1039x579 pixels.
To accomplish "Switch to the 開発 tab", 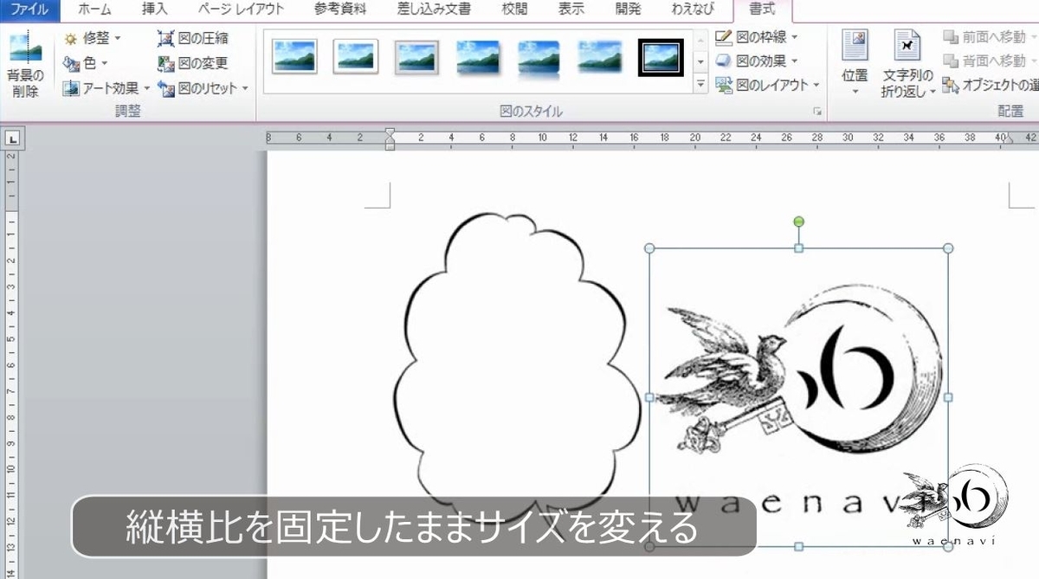I will [x=628, y=10].
